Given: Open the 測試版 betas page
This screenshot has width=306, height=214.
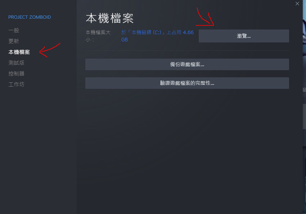Looking at the screenshot, I should 17,63.
